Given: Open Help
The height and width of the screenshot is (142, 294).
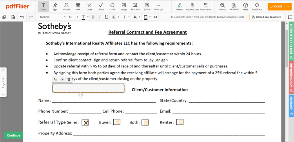Looking at the screenshot, I should tap(245, 7).
